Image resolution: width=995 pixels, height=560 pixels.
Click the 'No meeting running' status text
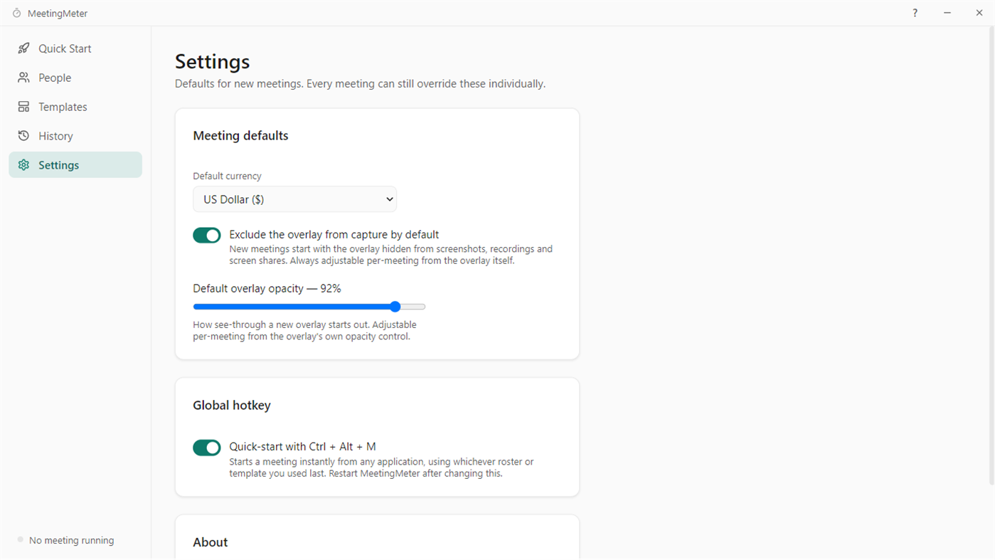[x=71, y=540]
